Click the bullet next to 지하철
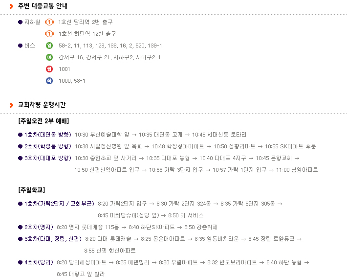The width and height of the screenshot is (347, 279). pos(20,22)
